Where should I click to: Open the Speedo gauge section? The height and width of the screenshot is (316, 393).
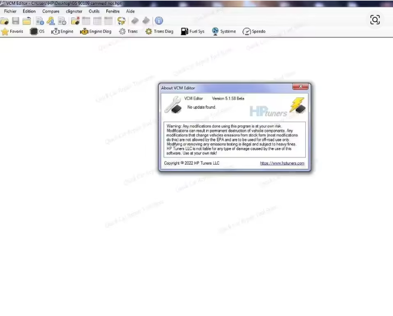tap(254, 32)
